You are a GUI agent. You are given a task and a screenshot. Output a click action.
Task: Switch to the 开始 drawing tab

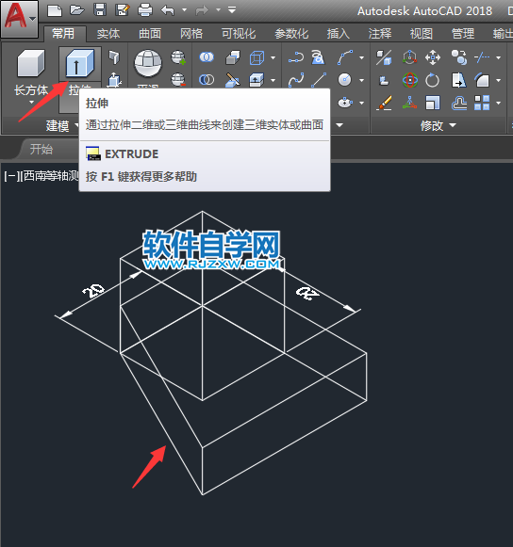(x=41, y=150)
